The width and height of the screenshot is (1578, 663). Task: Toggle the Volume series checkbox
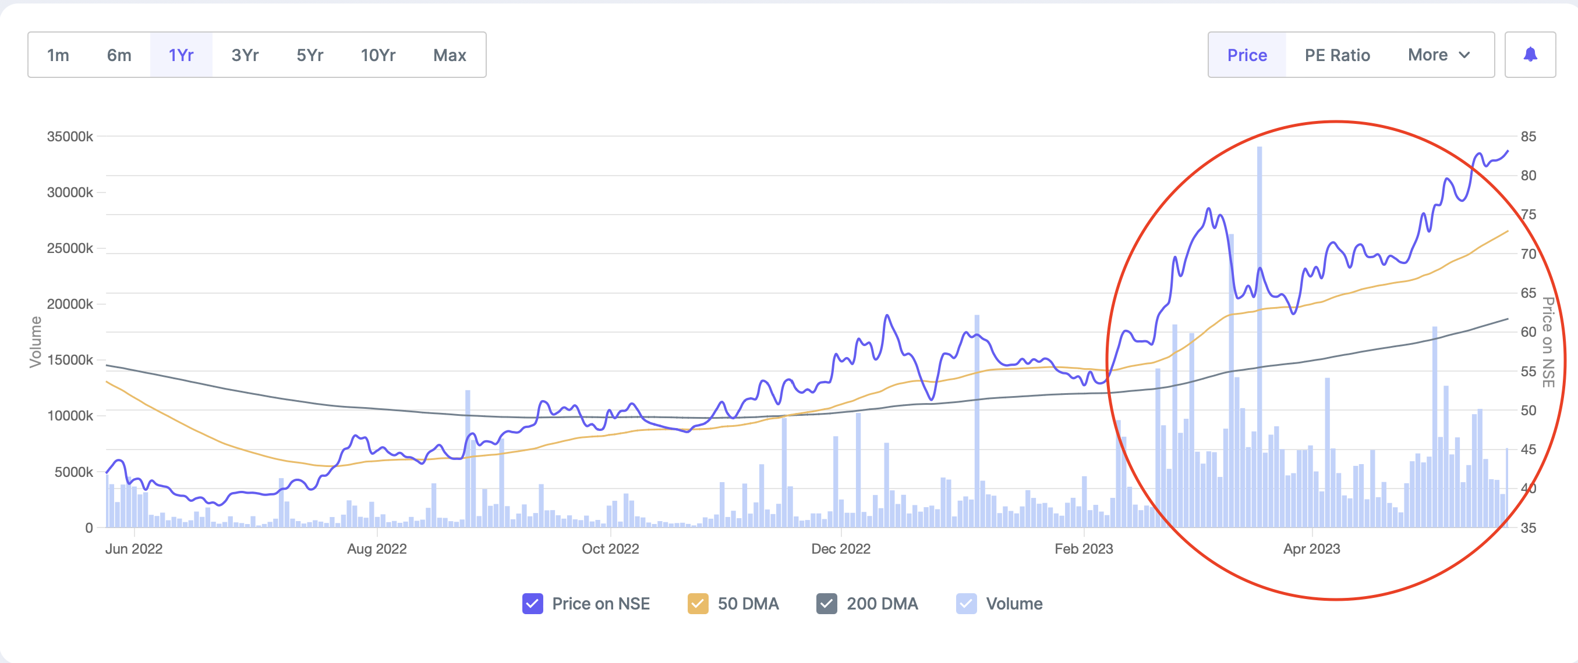click(966, 604)
